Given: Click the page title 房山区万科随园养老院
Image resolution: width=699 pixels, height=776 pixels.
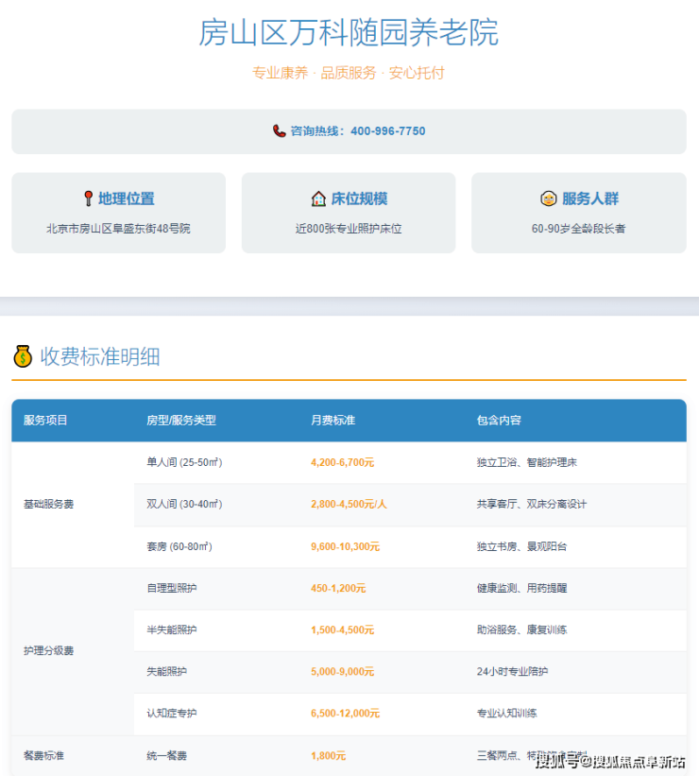Looking at the screenshot, I should (x=349, y=33).
